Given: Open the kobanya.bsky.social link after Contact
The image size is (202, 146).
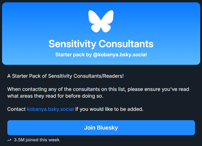Looking at the screenshot, I should click(x=50, y=109).
